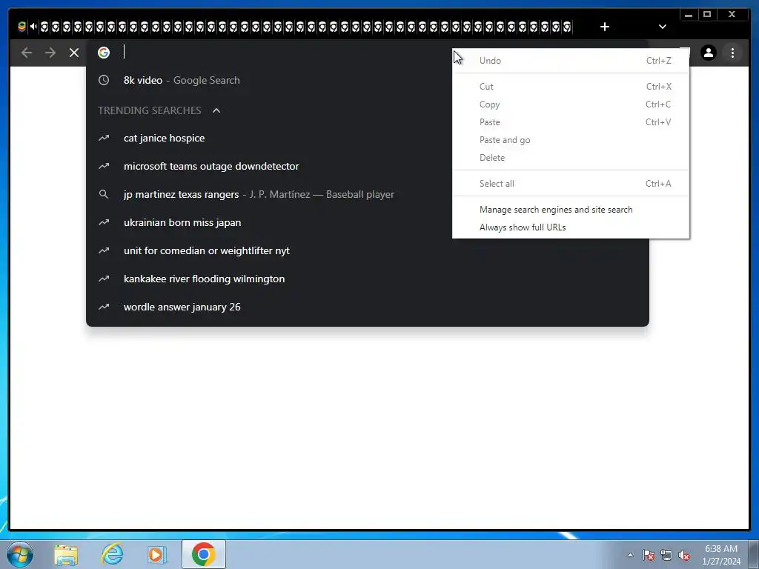The height and width of the screenshot is (569, 759).
Task: Choose 'Select all' in the context menu
Action: (571, 184)
